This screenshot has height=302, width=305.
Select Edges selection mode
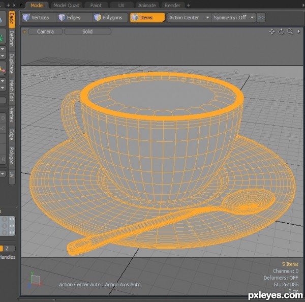(74, 17)
